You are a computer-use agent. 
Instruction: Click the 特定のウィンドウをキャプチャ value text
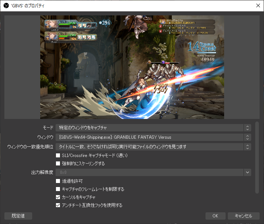[x=83, y=128]
